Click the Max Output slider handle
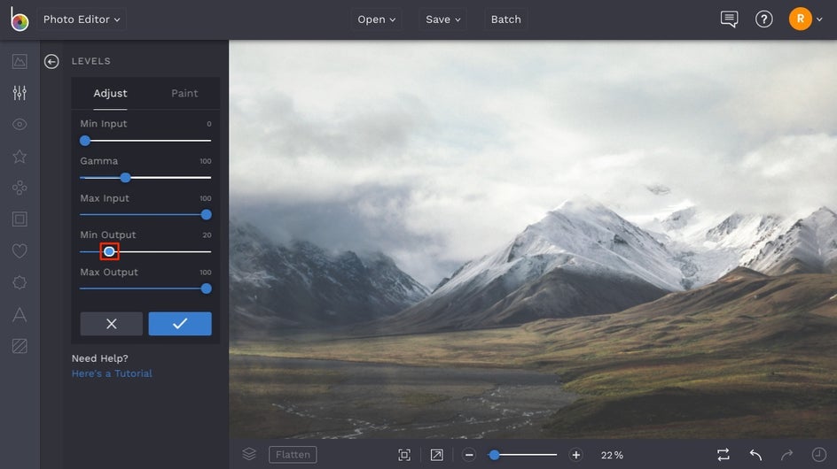 [x=206, y=288]
